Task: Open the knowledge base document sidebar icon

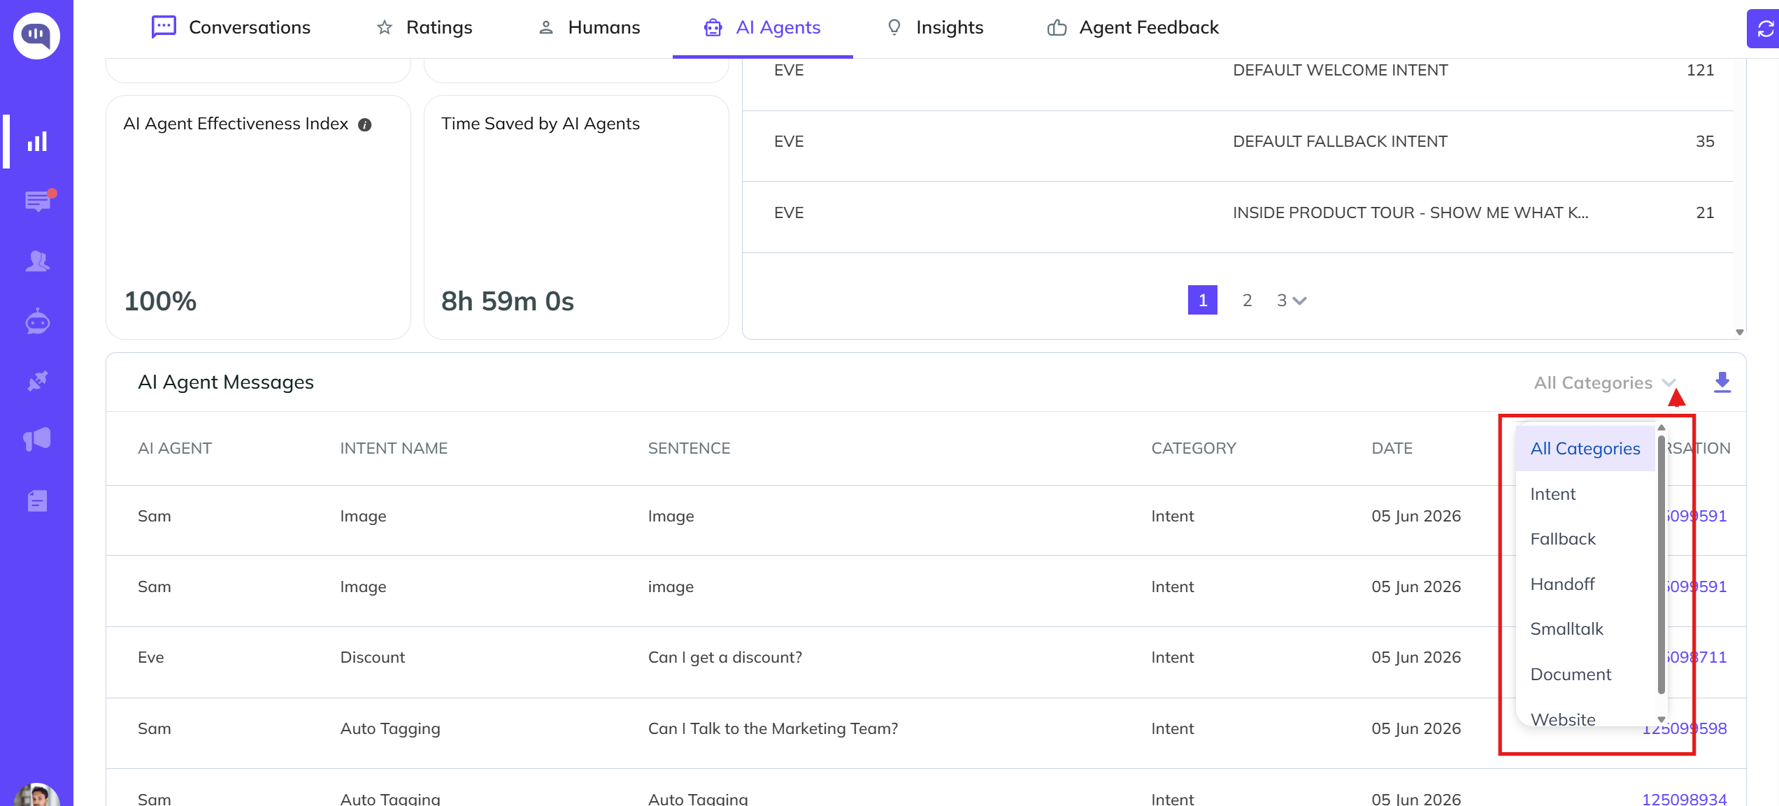Action: [x=37, y=501]
